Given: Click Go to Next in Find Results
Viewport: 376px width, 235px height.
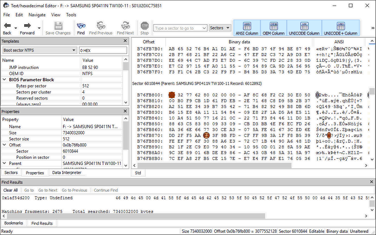Looking at the screenshot, I should (x=48, y=190).
